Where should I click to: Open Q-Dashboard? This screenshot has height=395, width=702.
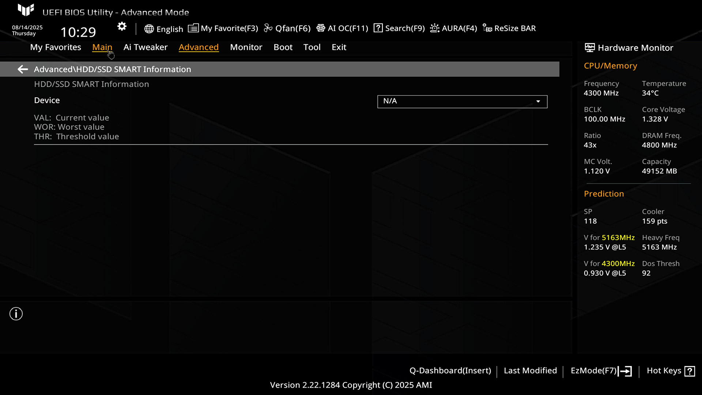[450, 370]
